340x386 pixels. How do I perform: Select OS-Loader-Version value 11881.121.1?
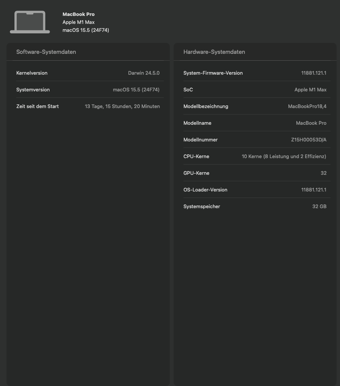314,190
